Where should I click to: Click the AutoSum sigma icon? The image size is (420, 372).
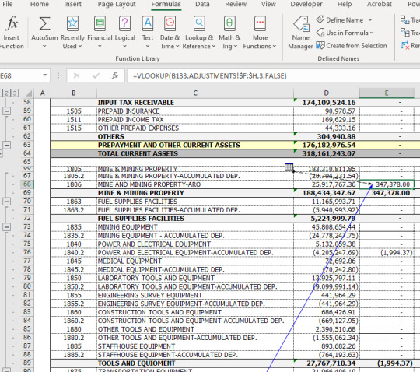44,23
